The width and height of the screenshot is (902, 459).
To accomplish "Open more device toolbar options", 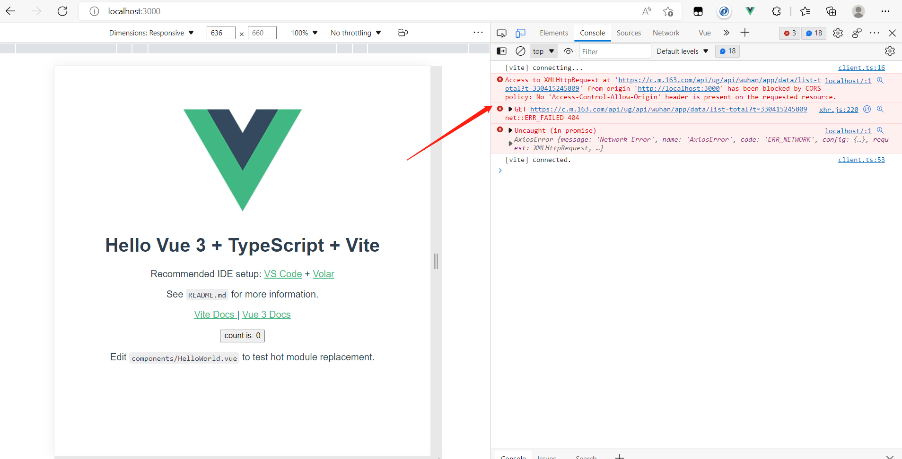I will click(x=478, y=33).
